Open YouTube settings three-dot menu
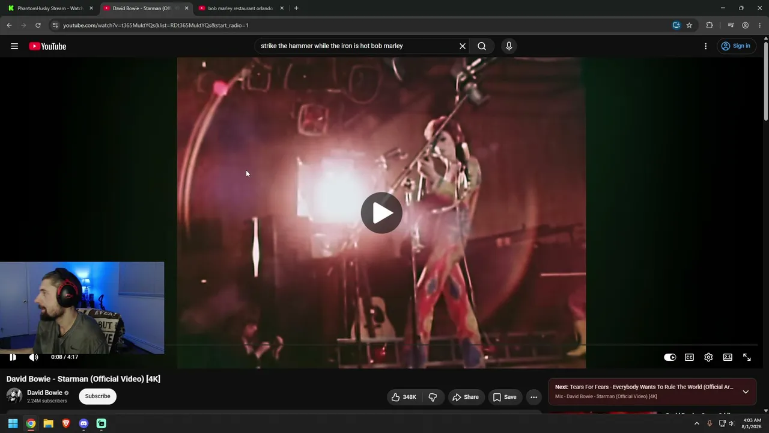The height and width of the screenshot is (433, 769). click(x=705, y=46)
